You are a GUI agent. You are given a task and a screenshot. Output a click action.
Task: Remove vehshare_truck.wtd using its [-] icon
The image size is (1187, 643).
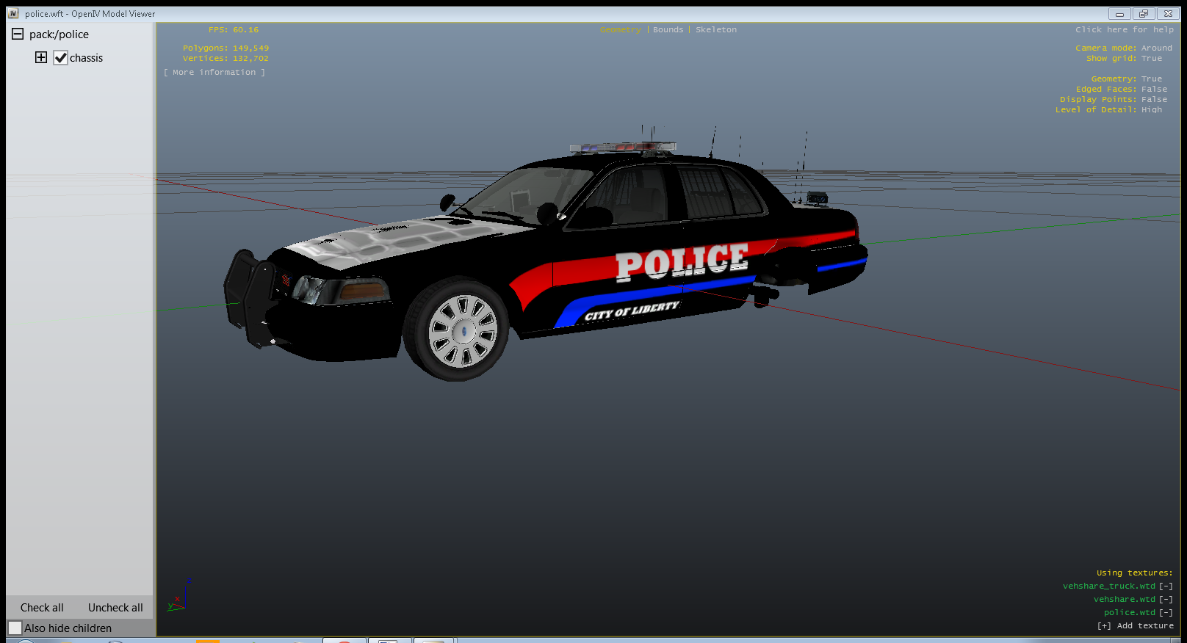(1166, 586)
